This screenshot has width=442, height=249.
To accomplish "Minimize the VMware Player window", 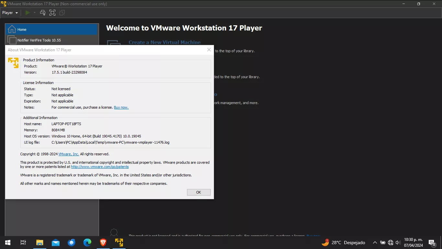I will click(404, 4).
